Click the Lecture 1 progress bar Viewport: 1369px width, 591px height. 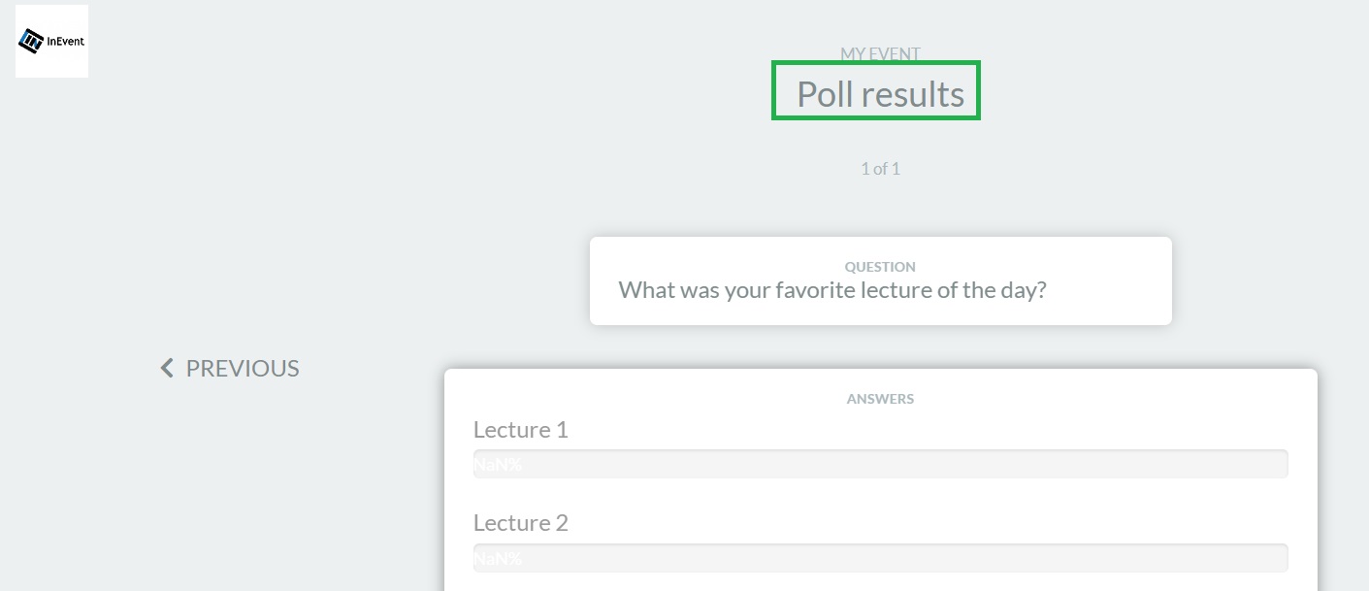pos(880,464)
